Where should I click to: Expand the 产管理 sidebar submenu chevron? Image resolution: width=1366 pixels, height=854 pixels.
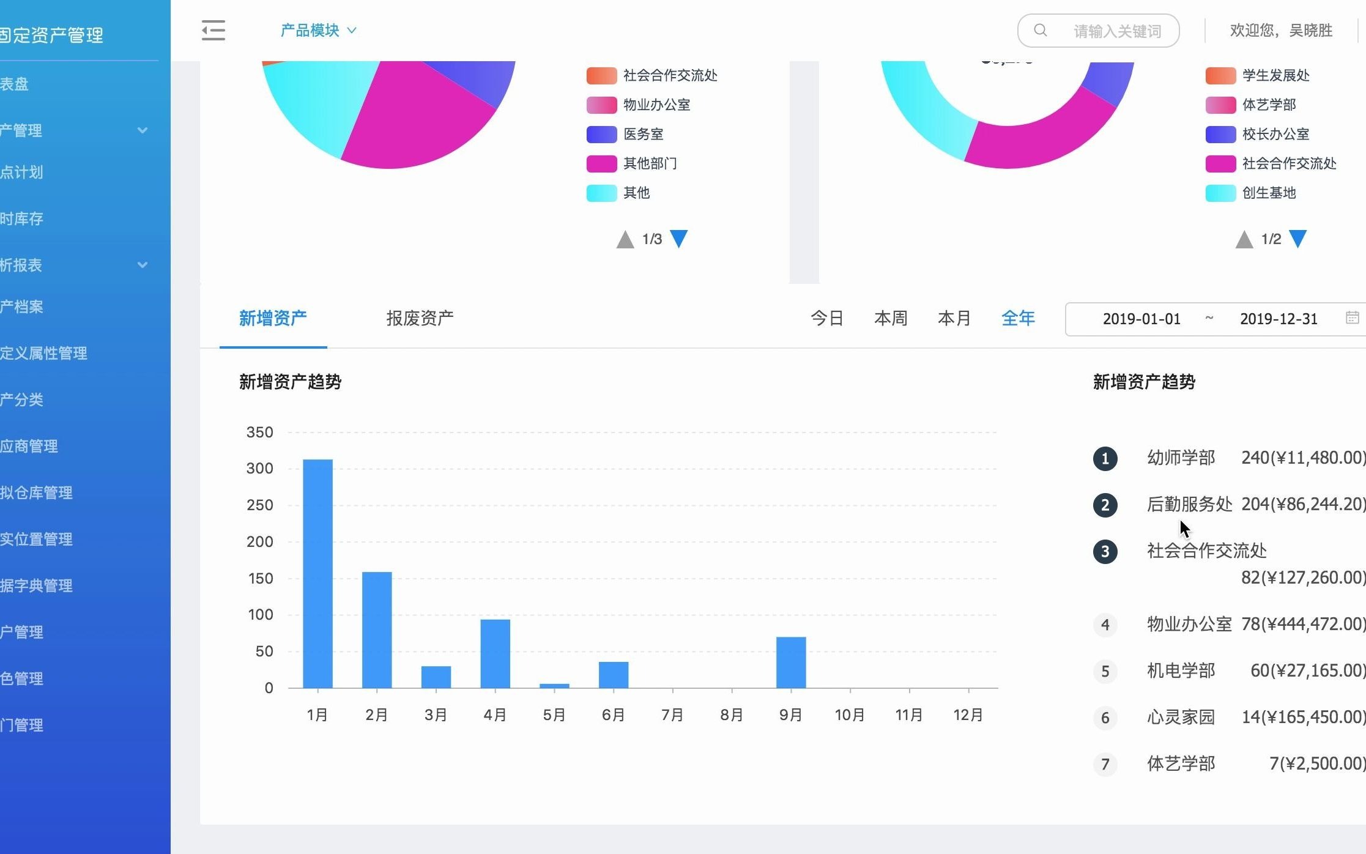143,130
